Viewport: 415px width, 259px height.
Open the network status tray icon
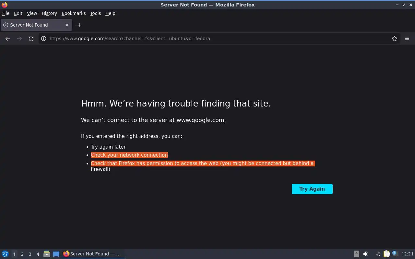pyautogui.click(x=378, y=254)
